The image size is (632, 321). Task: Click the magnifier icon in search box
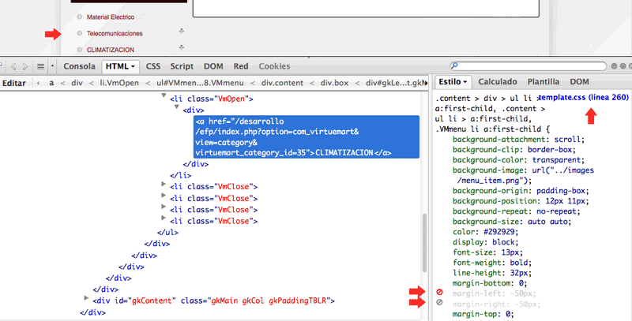[x=454, y=65]
